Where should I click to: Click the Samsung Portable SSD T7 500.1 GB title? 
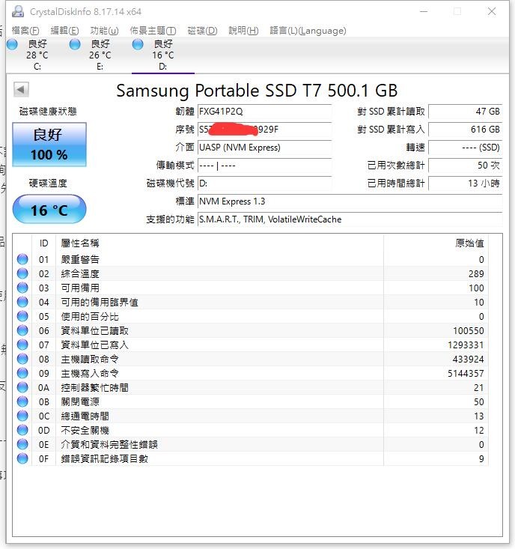coord(257,91)
